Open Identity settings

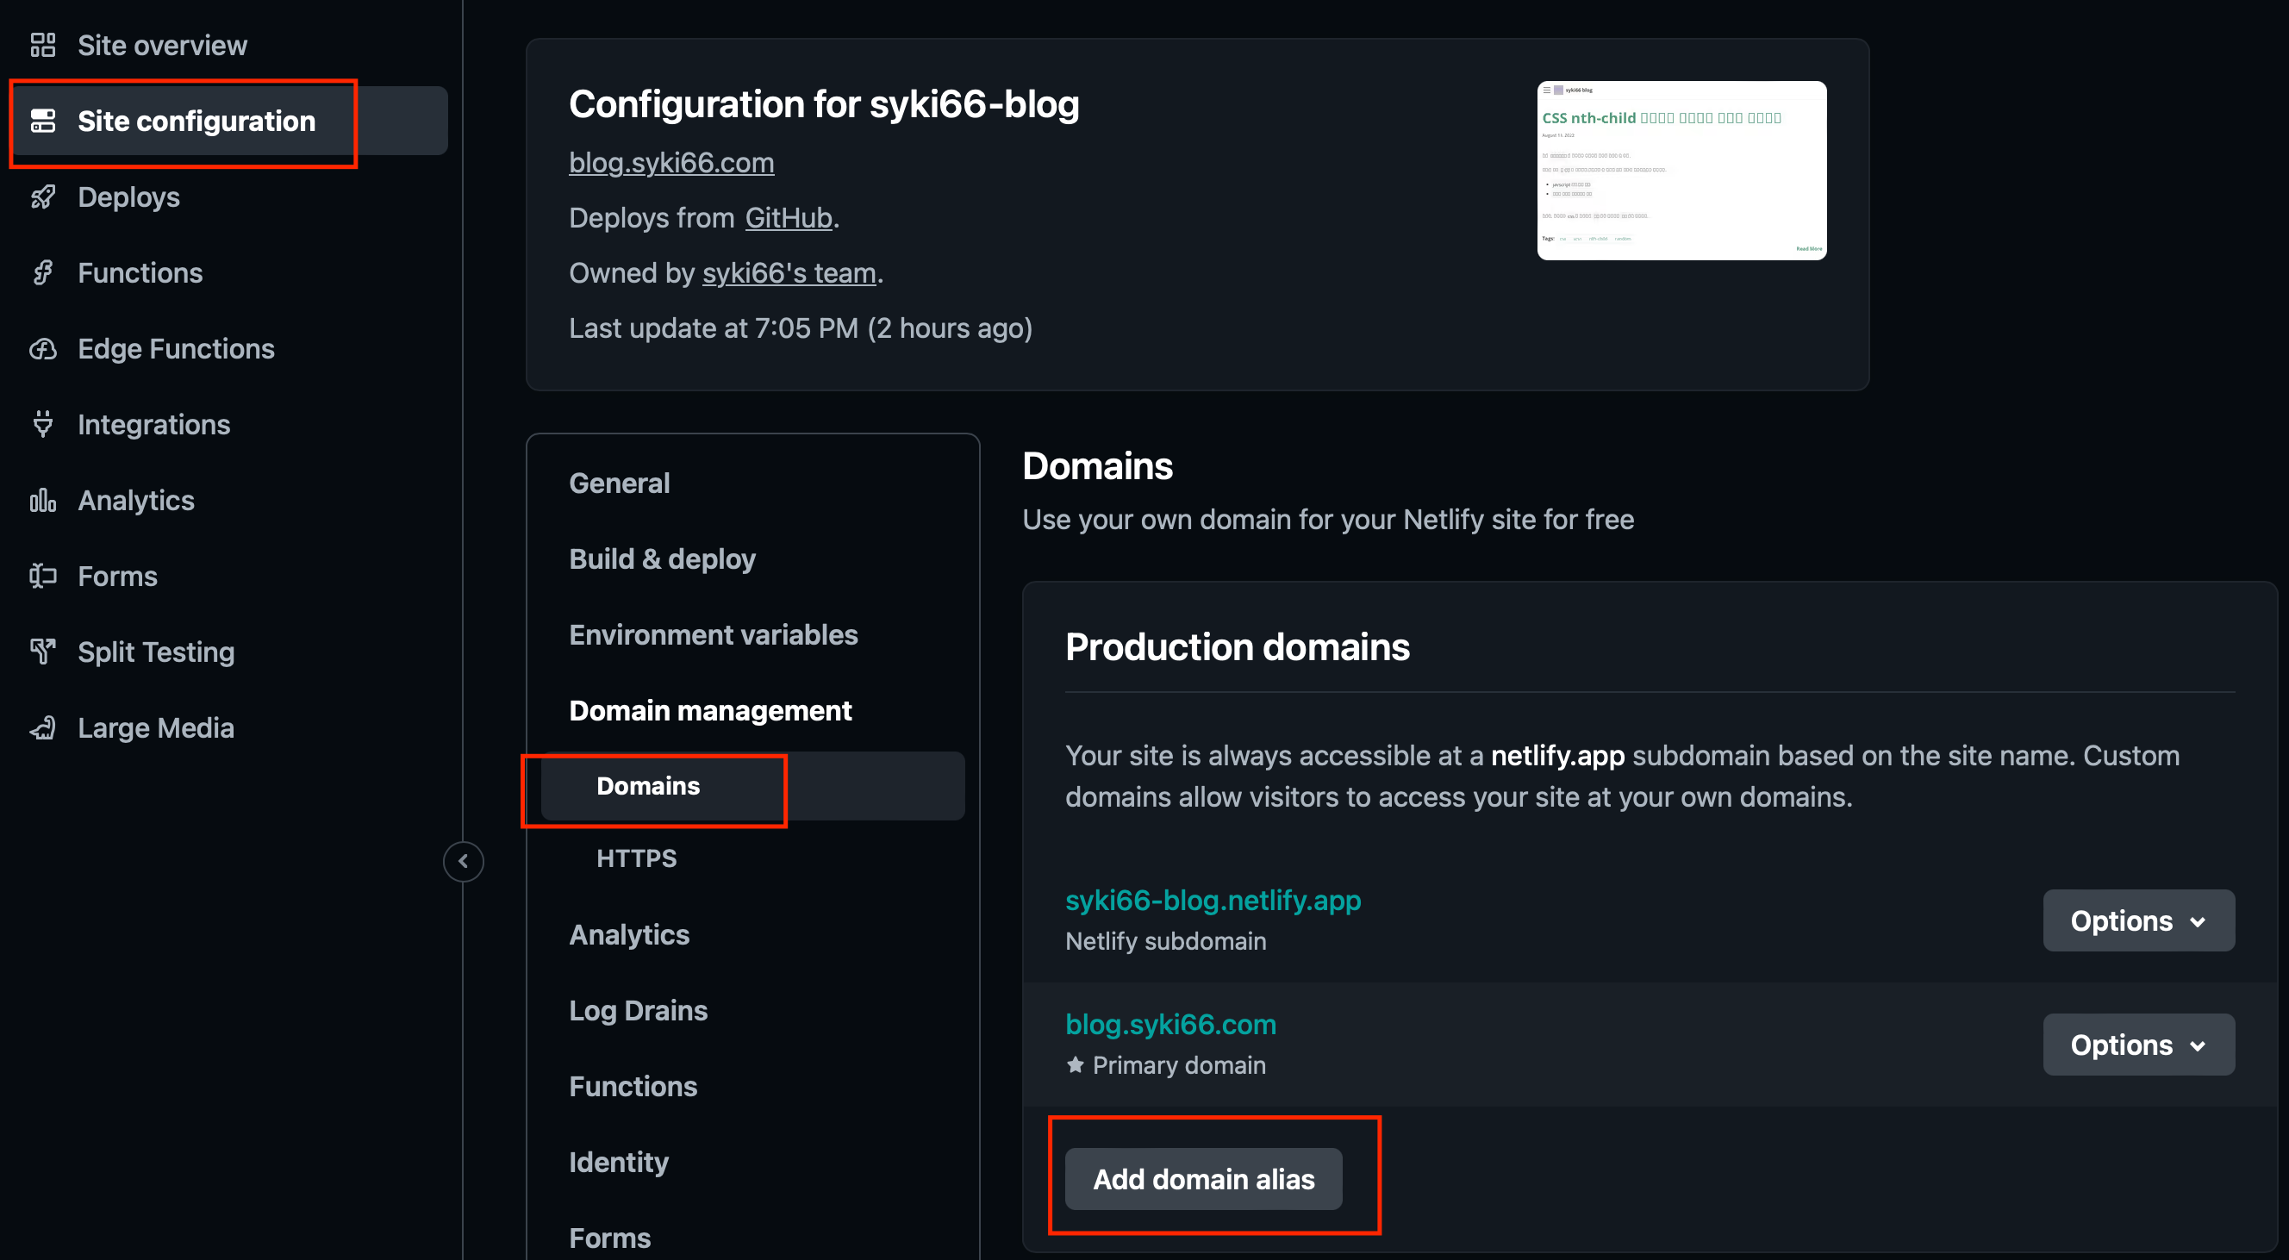click(x=619, y=1163)
